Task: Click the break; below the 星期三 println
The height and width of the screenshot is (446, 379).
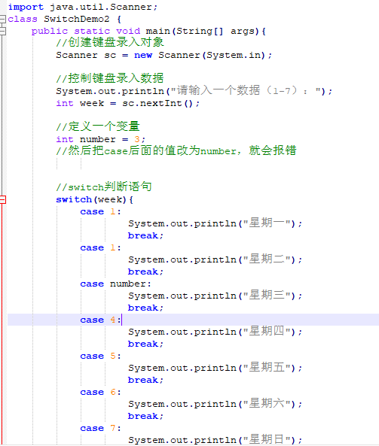Action: (145, 308)
